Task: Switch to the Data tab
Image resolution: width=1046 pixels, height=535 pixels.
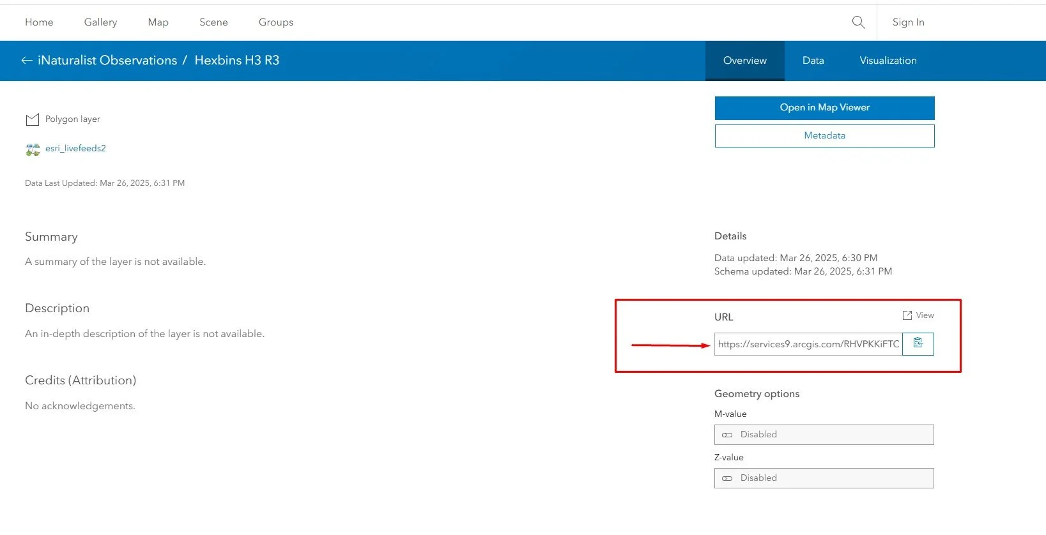Action: coord(813,61)
